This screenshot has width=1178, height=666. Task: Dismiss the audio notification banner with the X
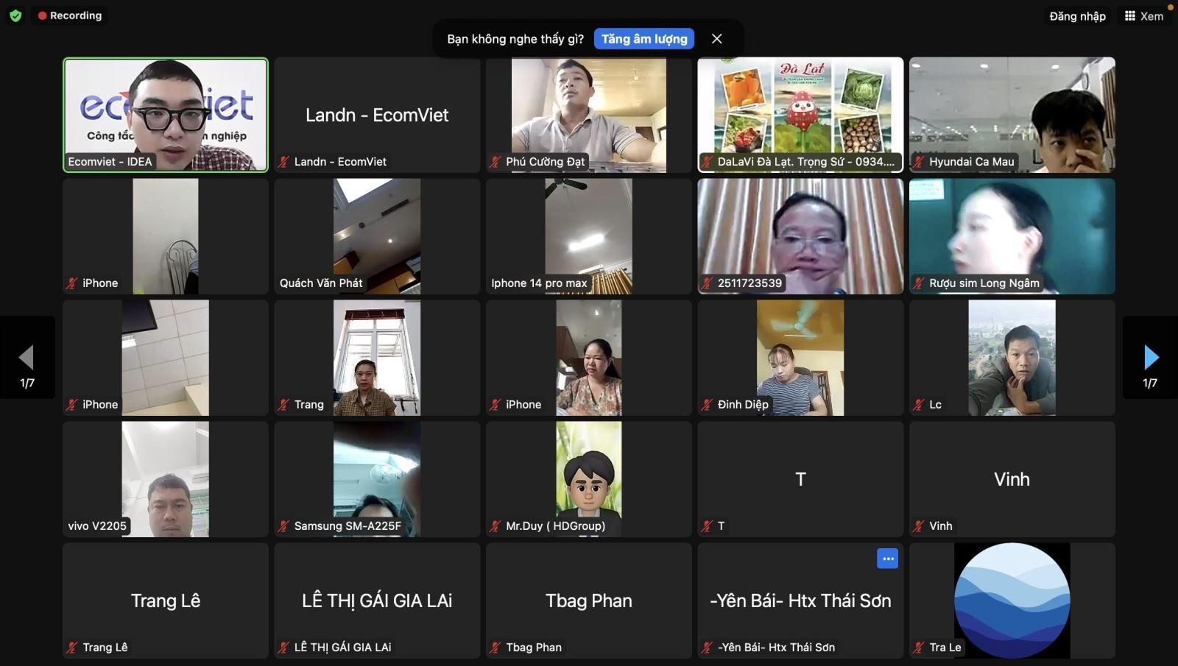pos(717,38)
